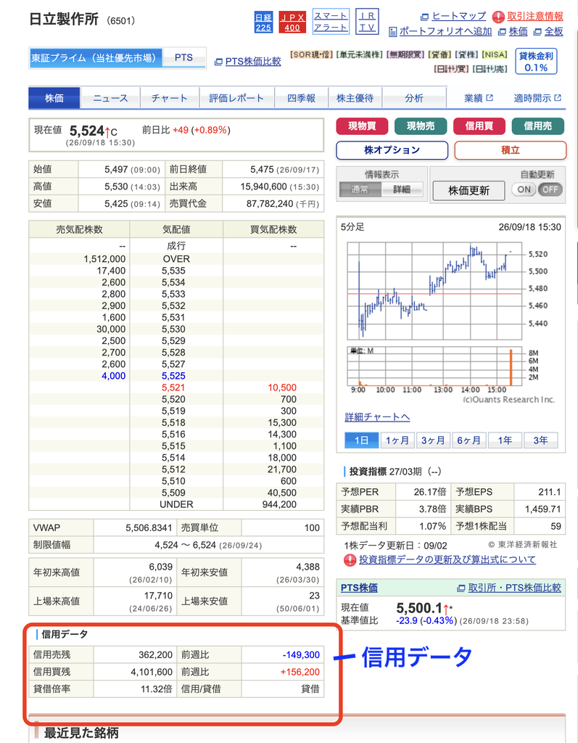578x743 pixels.
Task: Click the OVER row in order book
Action: 176,259
